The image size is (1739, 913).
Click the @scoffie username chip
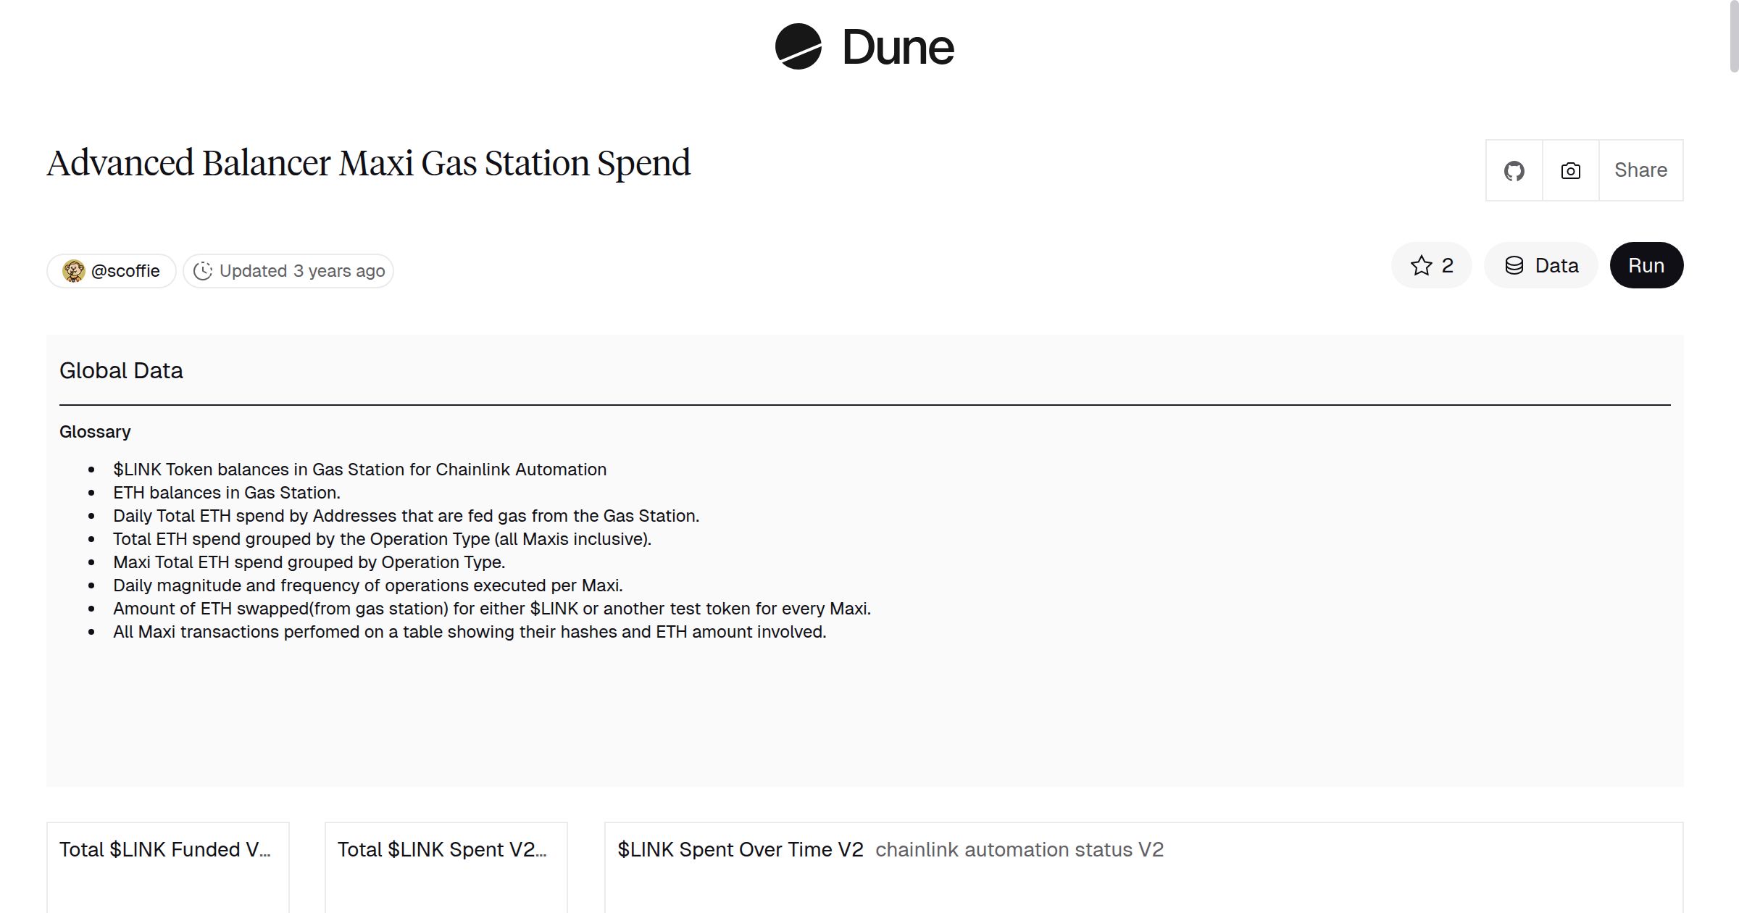[x=112, y=270]
